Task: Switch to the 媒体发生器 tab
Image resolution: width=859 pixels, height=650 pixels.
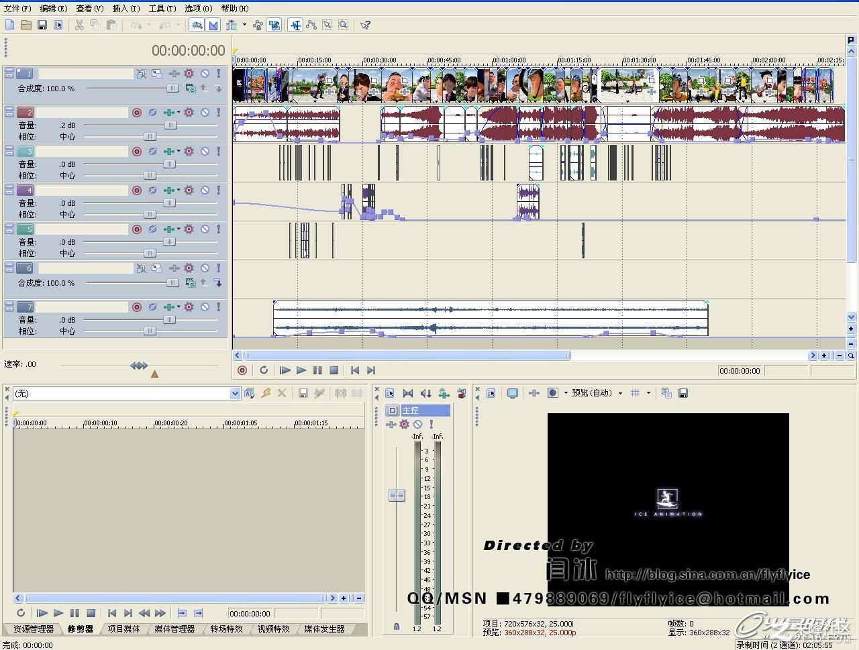Action: (x=324, y=629)
